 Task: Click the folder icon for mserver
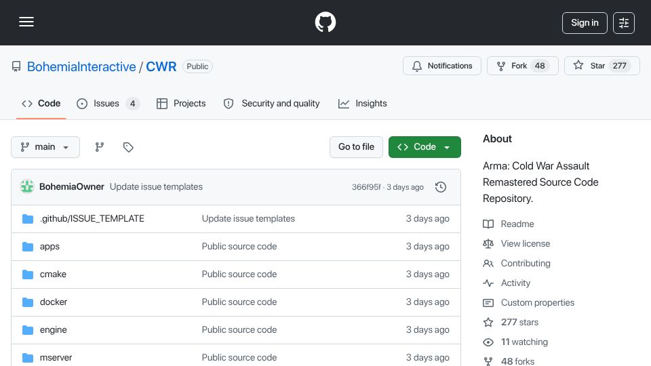28,358
